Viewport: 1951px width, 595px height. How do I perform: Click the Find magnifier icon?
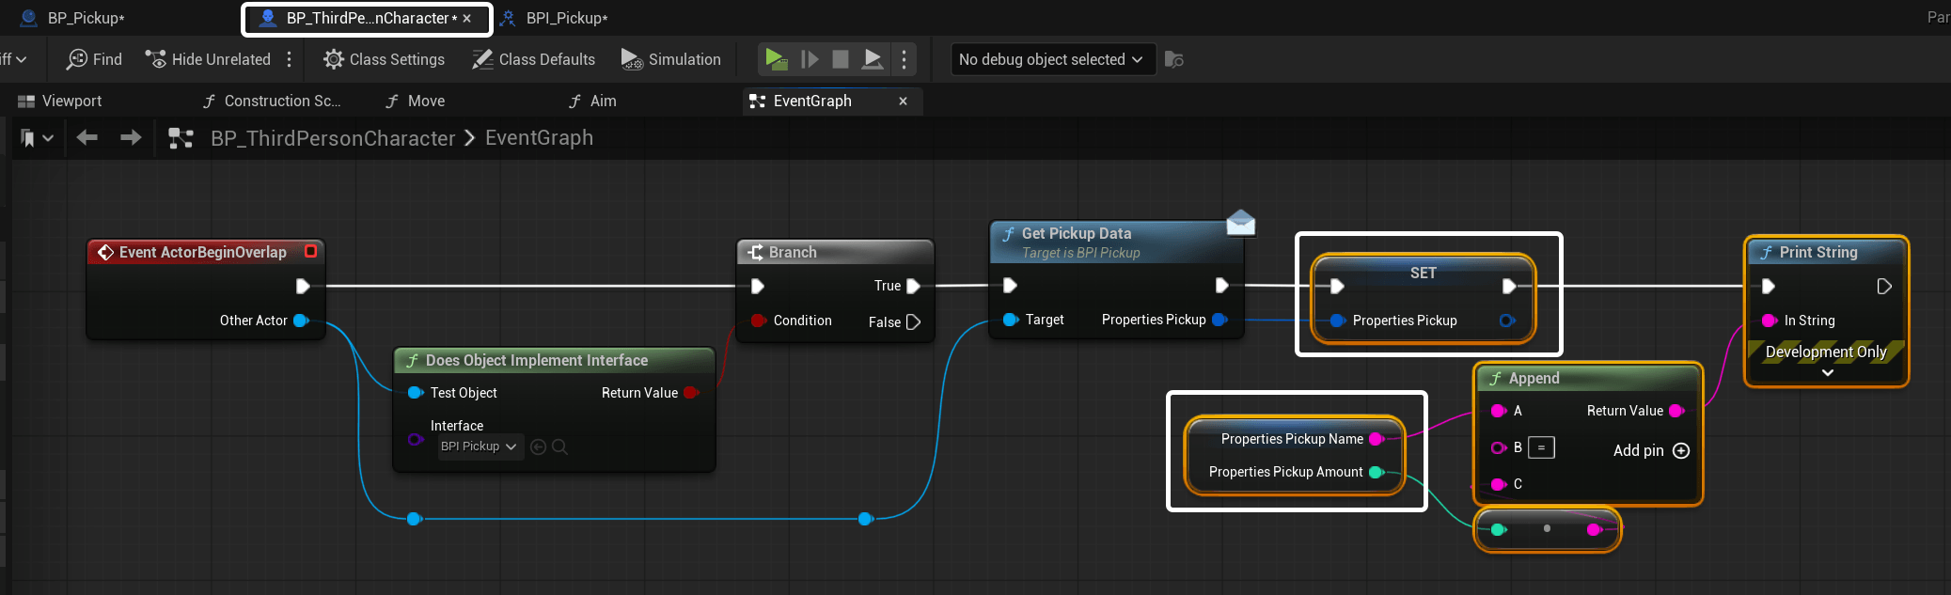point(77,59)
